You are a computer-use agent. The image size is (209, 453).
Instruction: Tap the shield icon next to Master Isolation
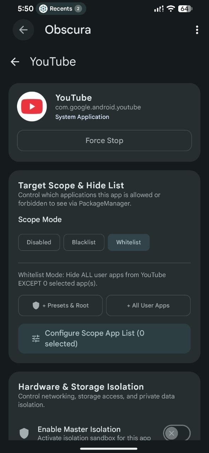24,433
